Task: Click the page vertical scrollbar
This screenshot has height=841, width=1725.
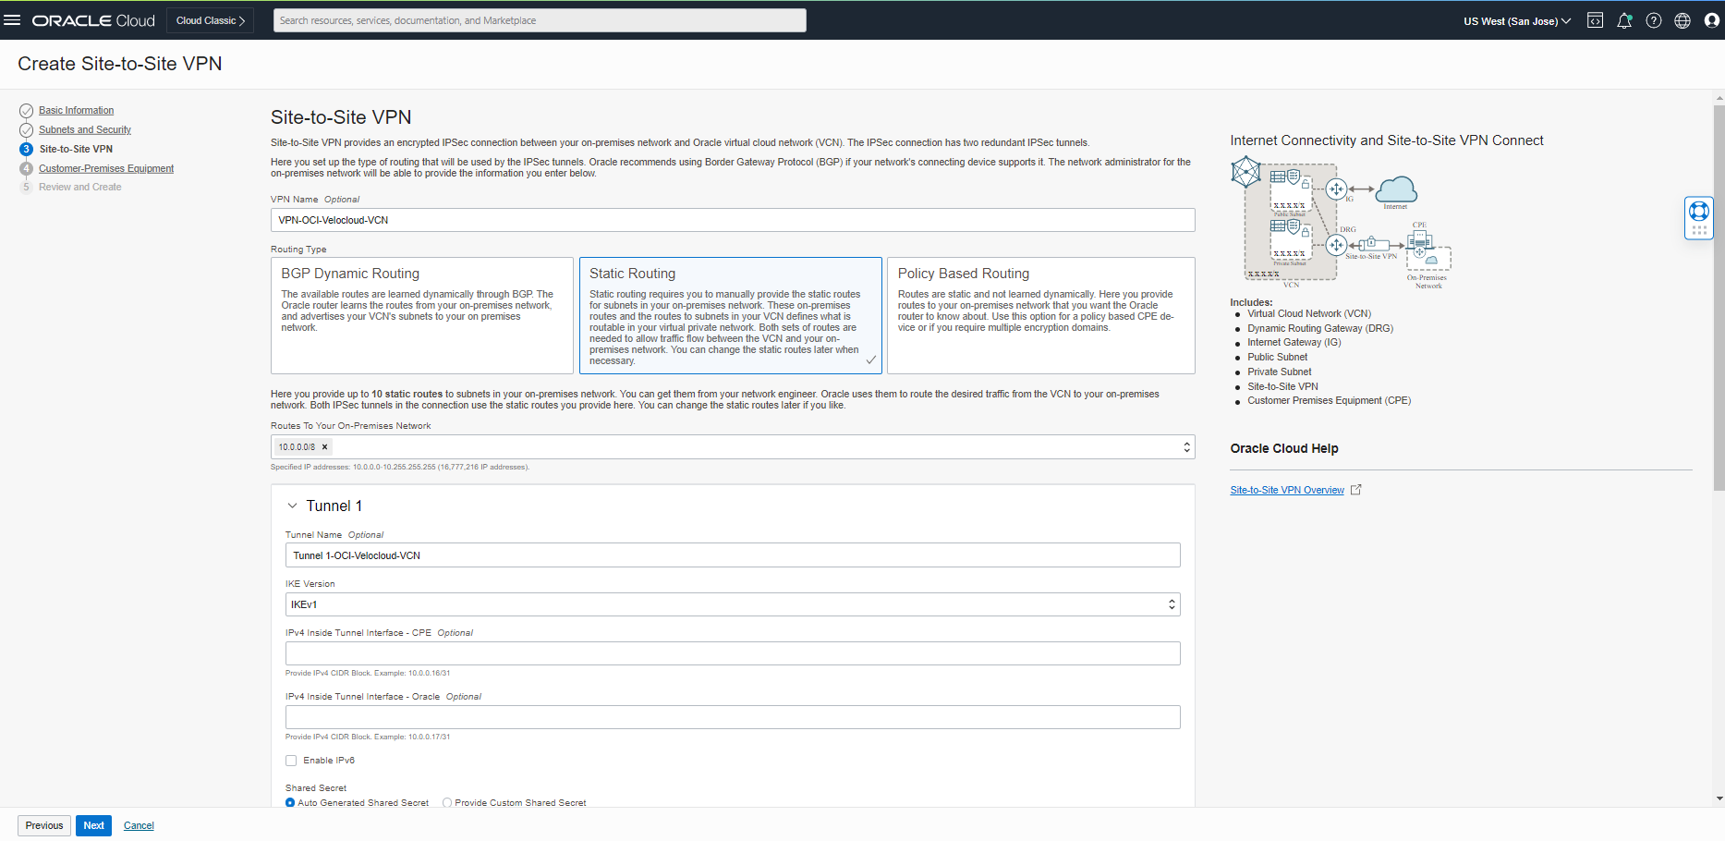Action: pos(1719,296)
